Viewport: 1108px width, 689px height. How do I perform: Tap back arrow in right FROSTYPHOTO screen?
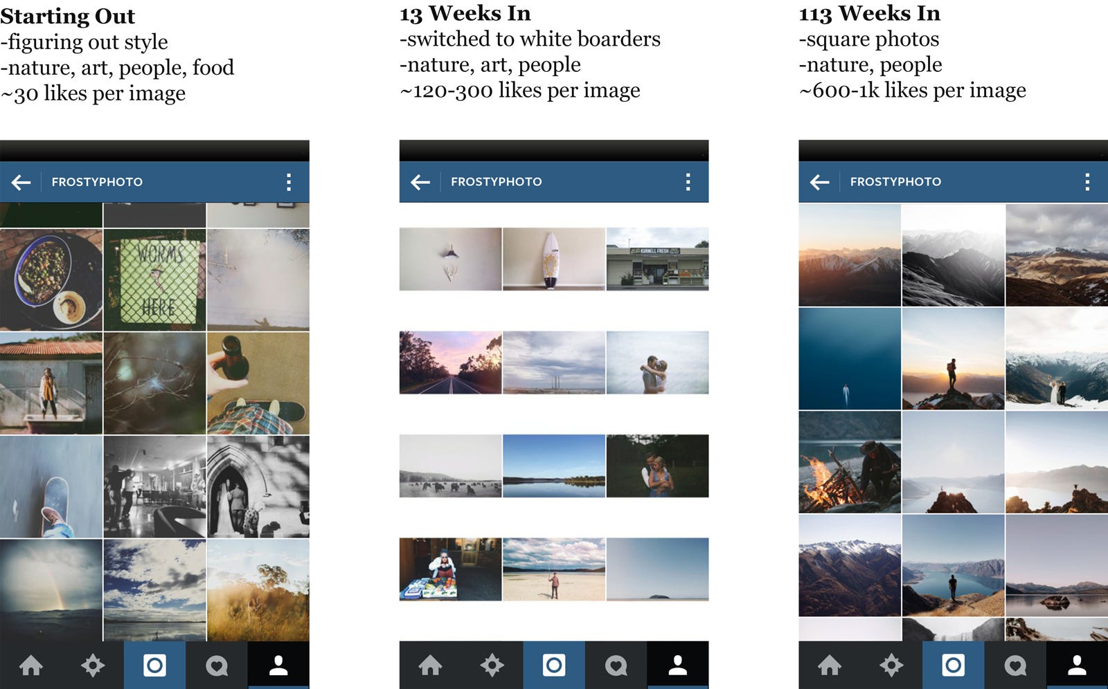coord(820,182)
